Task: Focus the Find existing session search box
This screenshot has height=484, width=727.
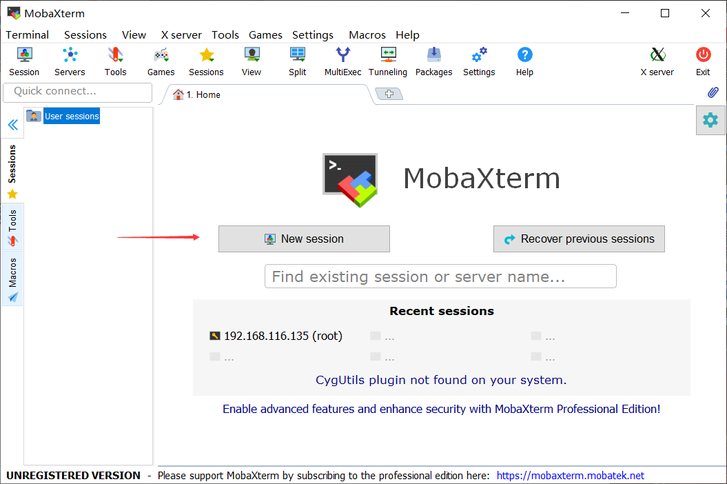Action: click(440, 276)
